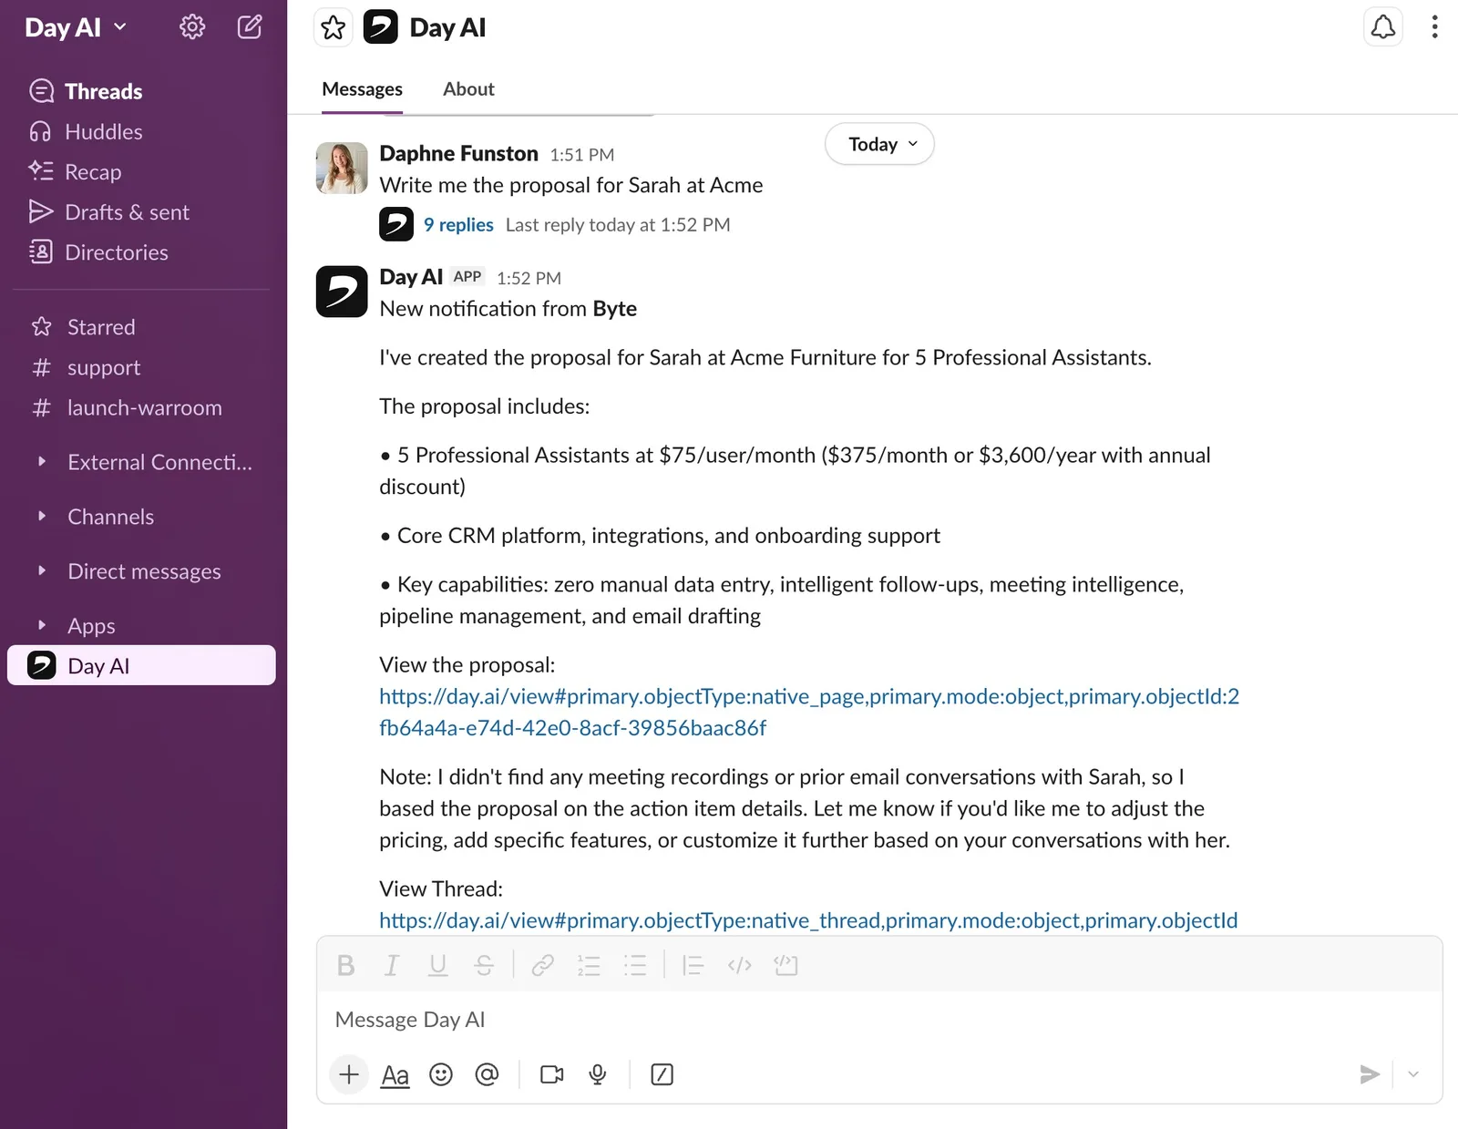Open the three-dot more options menu
Image resolution: width=1458 pixels, height=1129 pixels.
point(1434,27)
